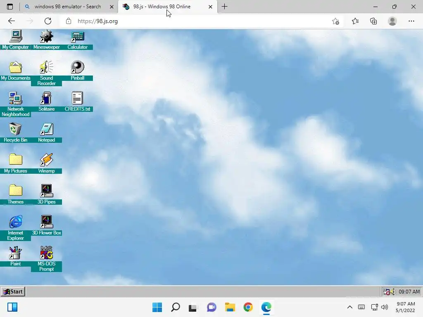This screenshot has height=317, width=423.
Task: Open the Widgets panel icon
Action: pos(12,307)
